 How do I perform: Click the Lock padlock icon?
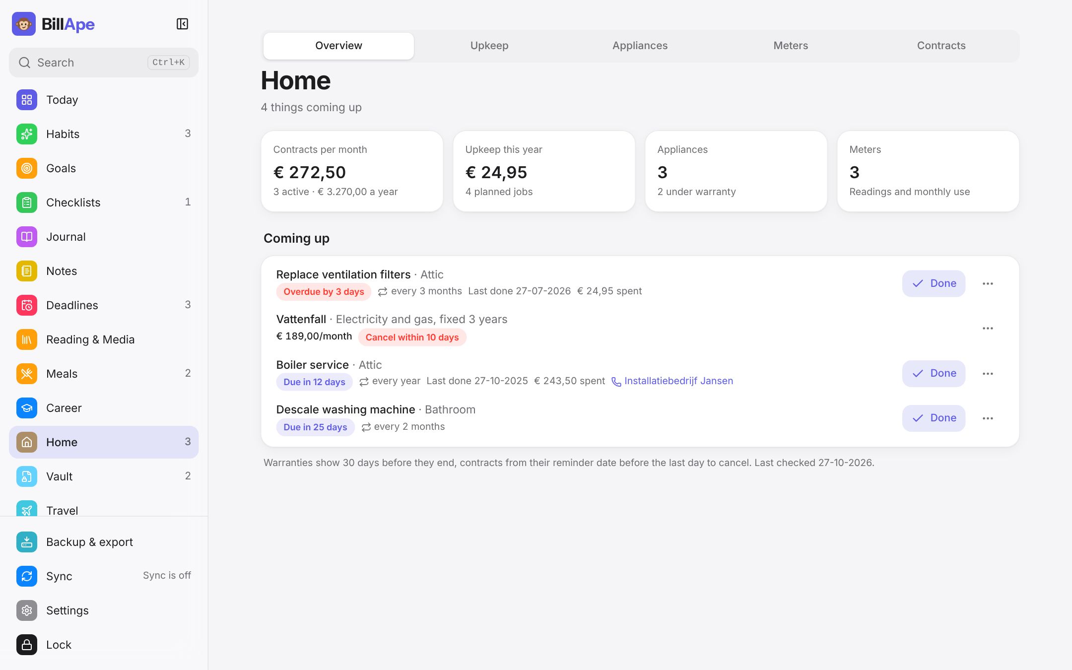pos(27,645)
